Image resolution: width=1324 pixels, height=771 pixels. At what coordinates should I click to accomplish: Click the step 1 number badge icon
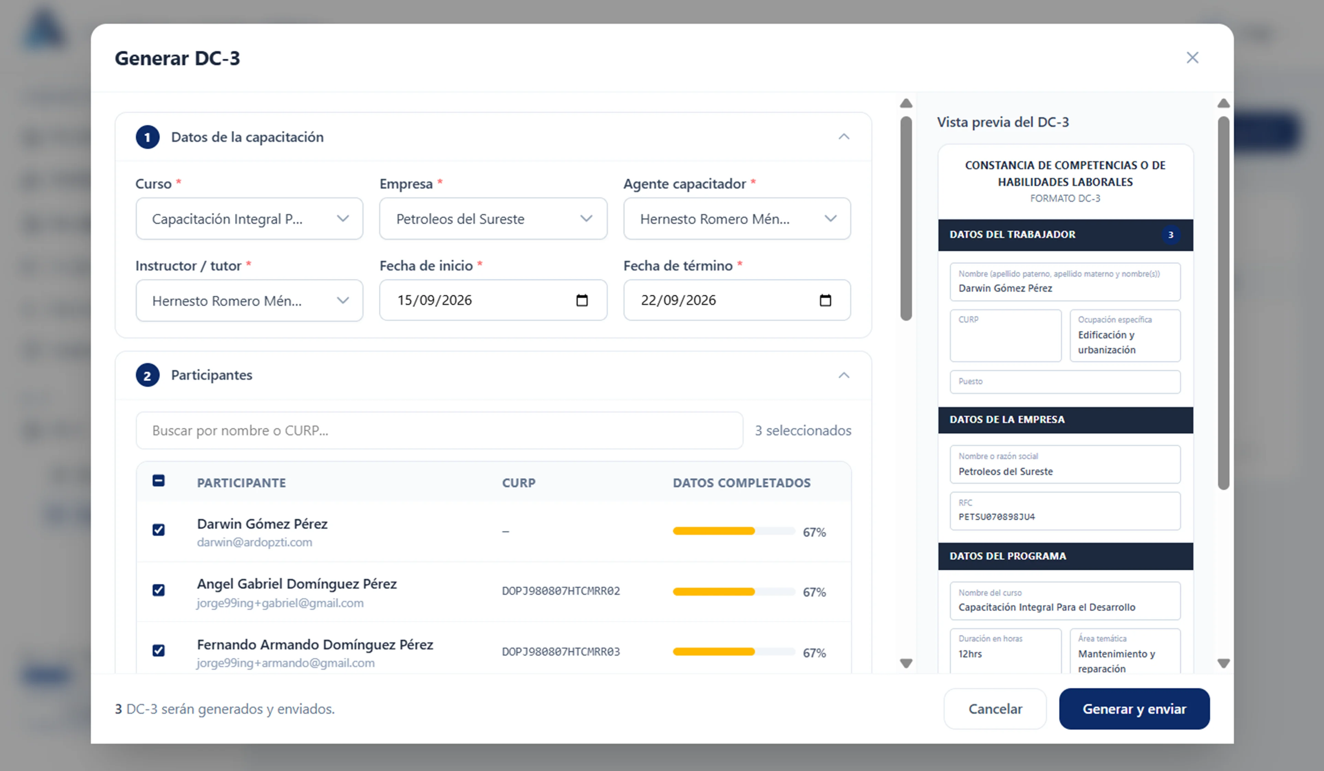pyautogui.click(x=148, y=137)
